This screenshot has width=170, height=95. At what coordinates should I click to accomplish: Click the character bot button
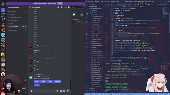pos(57,82)
